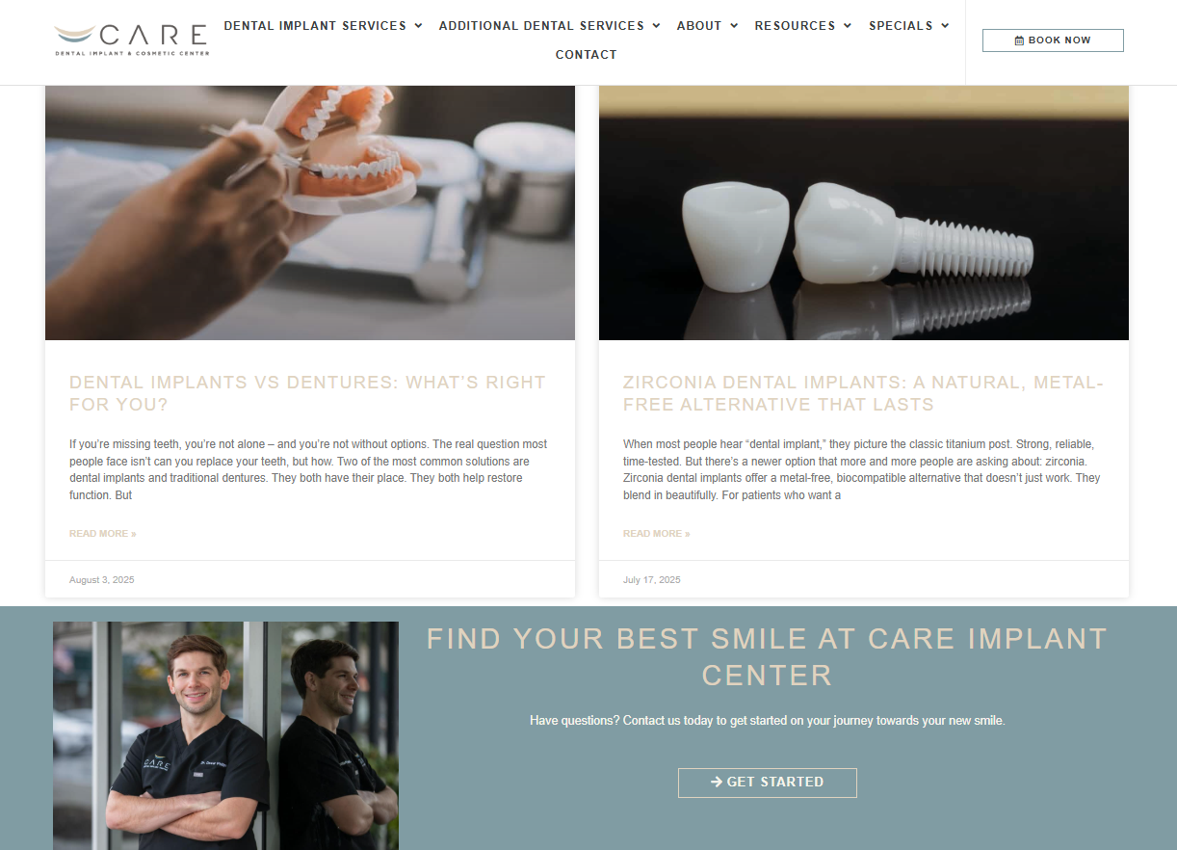Click the arrow icon in Get Started
Viewport: 1177px width, 850px height.
[x=717, y=782]
